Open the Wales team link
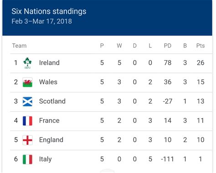Image resolution: width=216 pixels, height=173 pixels. tap(48, 82)
